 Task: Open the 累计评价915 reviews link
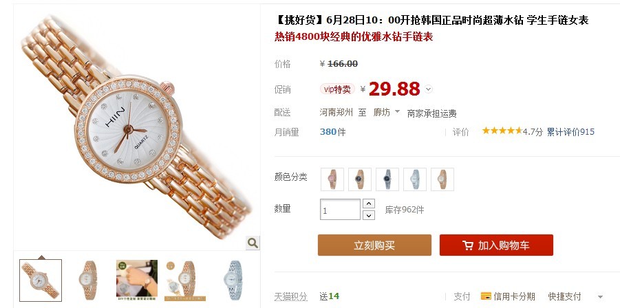[x=570, y=132]
